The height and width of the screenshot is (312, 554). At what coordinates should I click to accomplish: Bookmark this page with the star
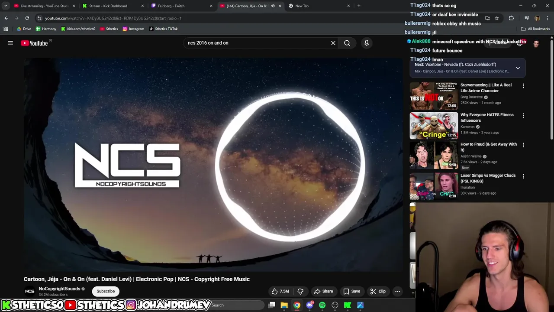coord(497,18)
